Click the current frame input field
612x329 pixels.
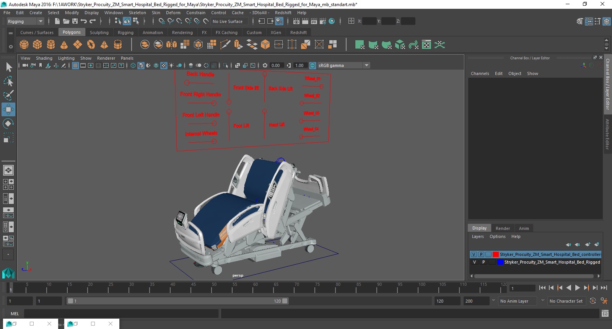[522, 288]
